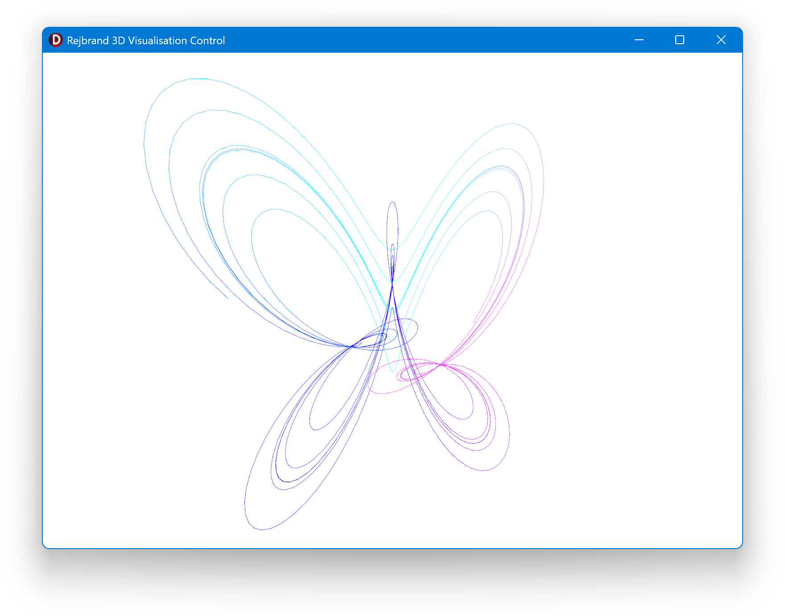Maximize the visualisation window
785x616 pixels.
(x=679, y=40)
